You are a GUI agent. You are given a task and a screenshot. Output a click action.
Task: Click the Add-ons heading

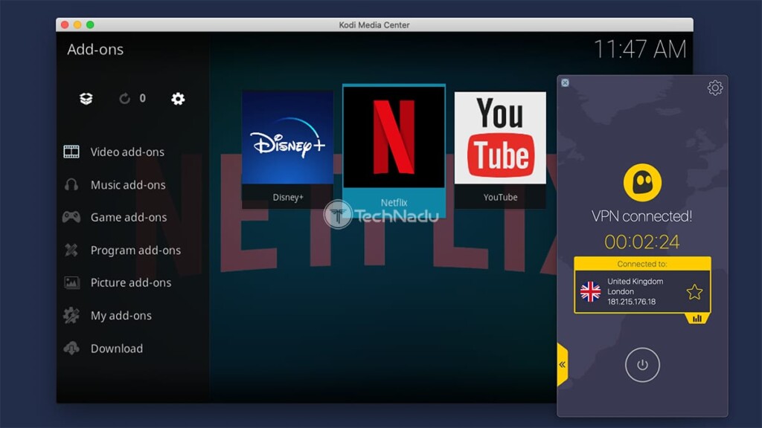[x=95, y=50]
